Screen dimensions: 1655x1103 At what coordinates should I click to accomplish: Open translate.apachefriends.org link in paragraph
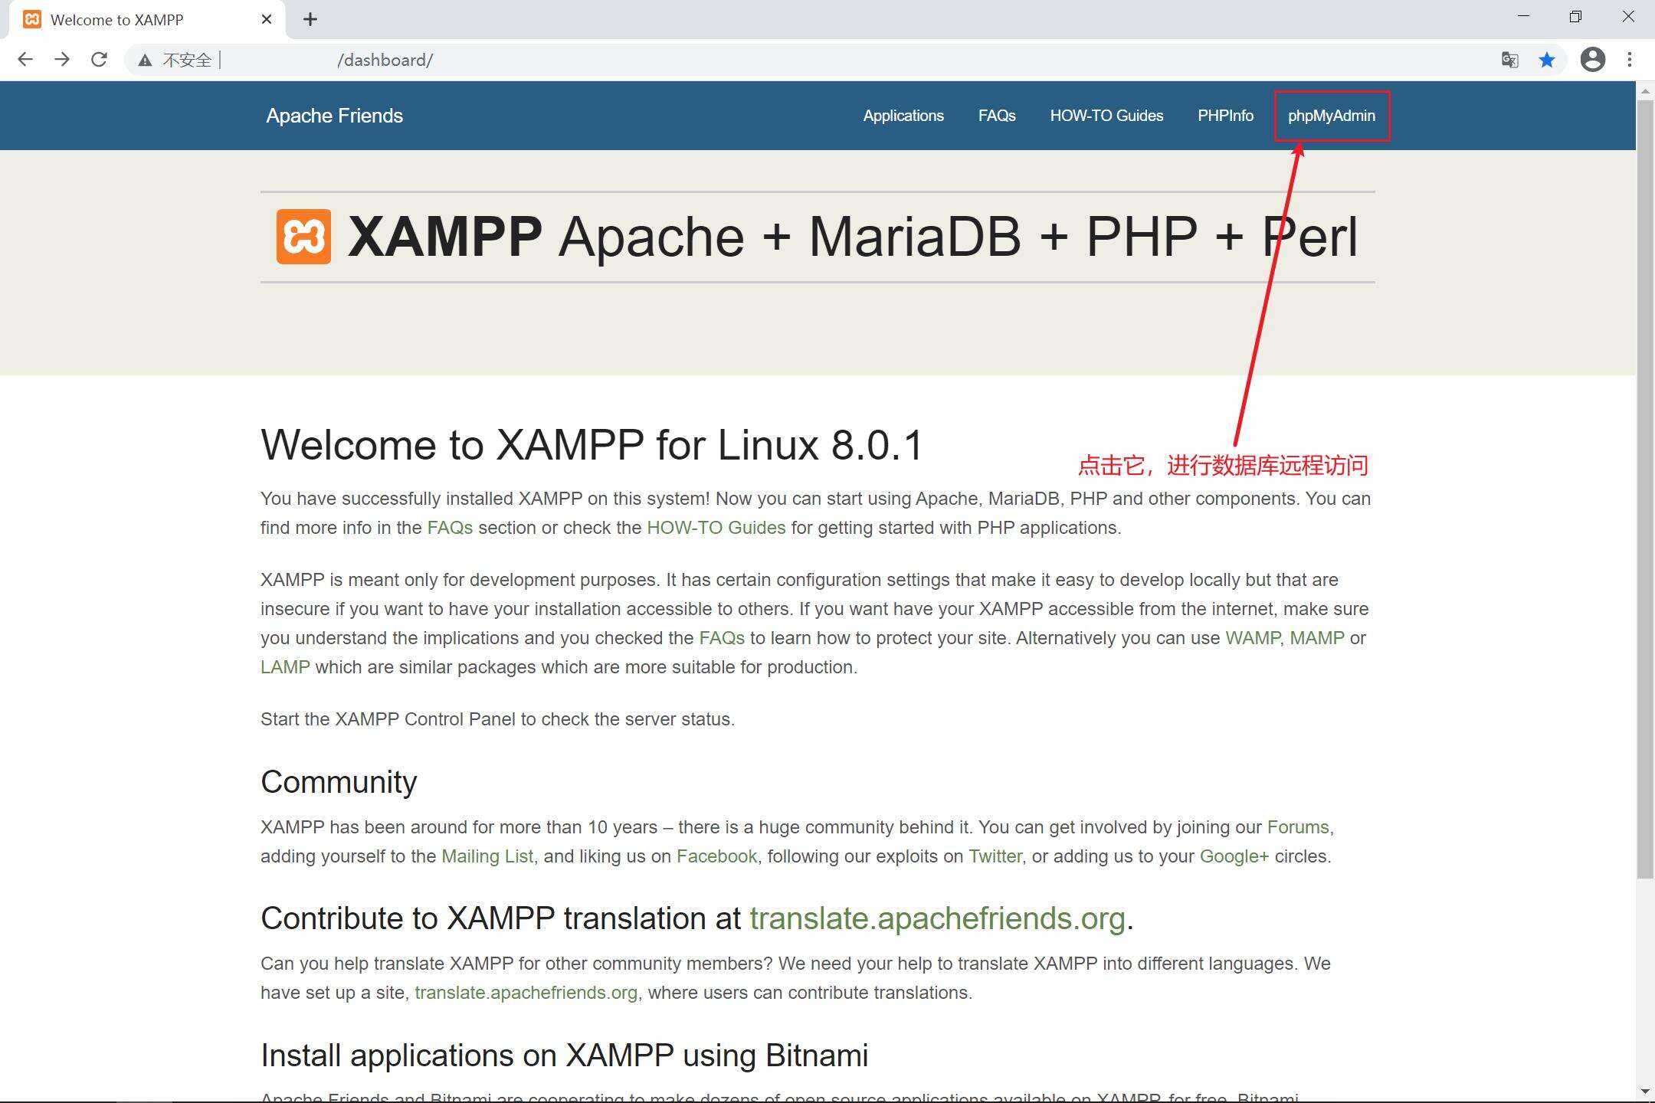[526, 993]
